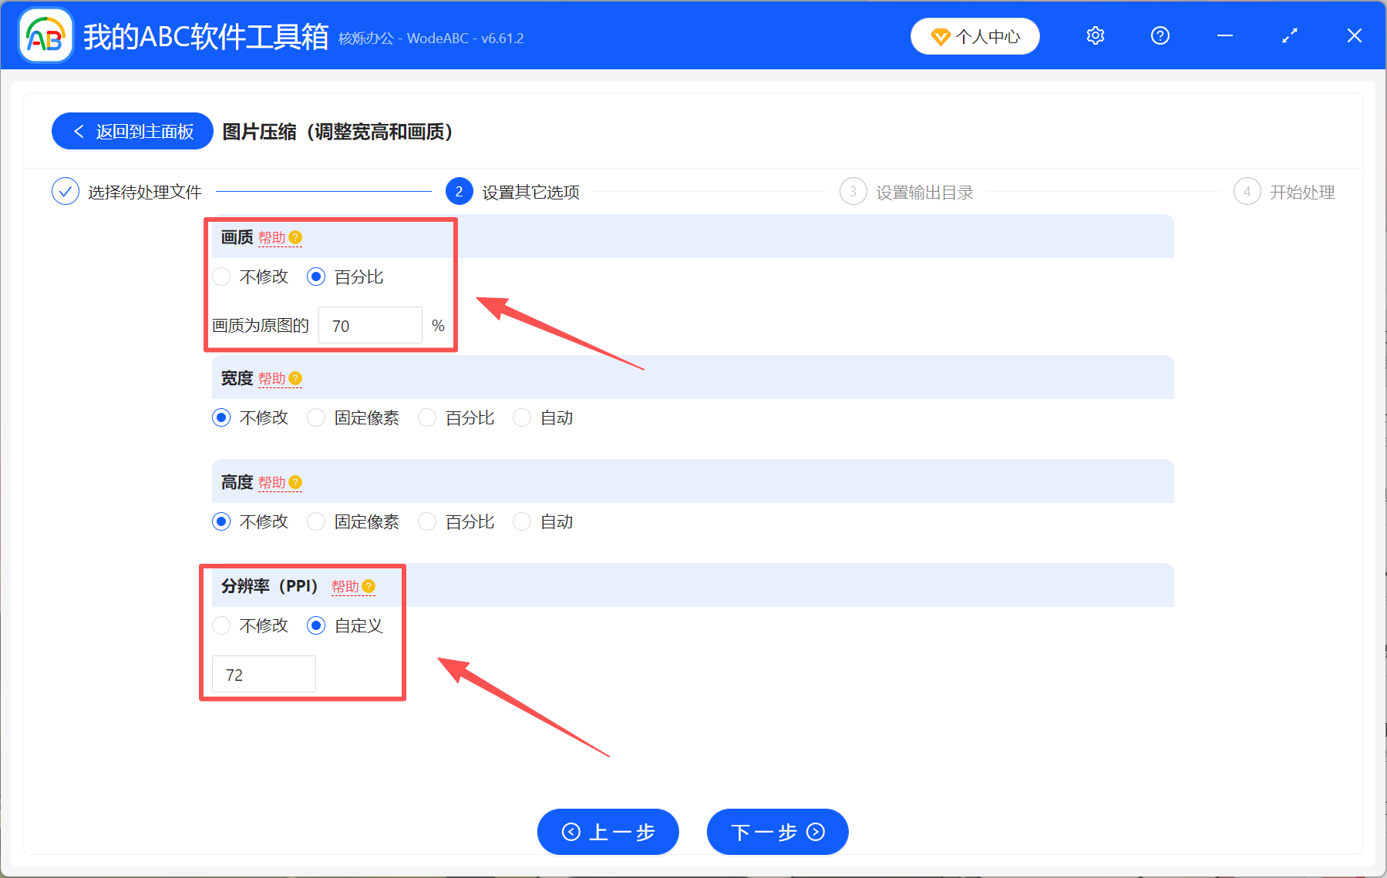Select 自动 for 高度
Image resolution: width=1387 pixels, height=878 pixels.
coord(522,521)
